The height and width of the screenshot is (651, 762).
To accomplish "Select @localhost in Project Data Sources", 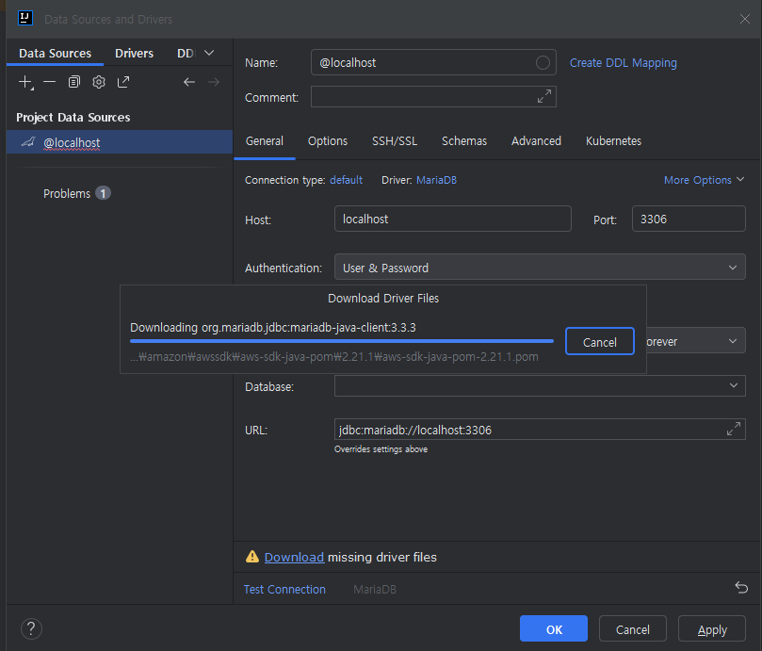I will tap(120, 142).
